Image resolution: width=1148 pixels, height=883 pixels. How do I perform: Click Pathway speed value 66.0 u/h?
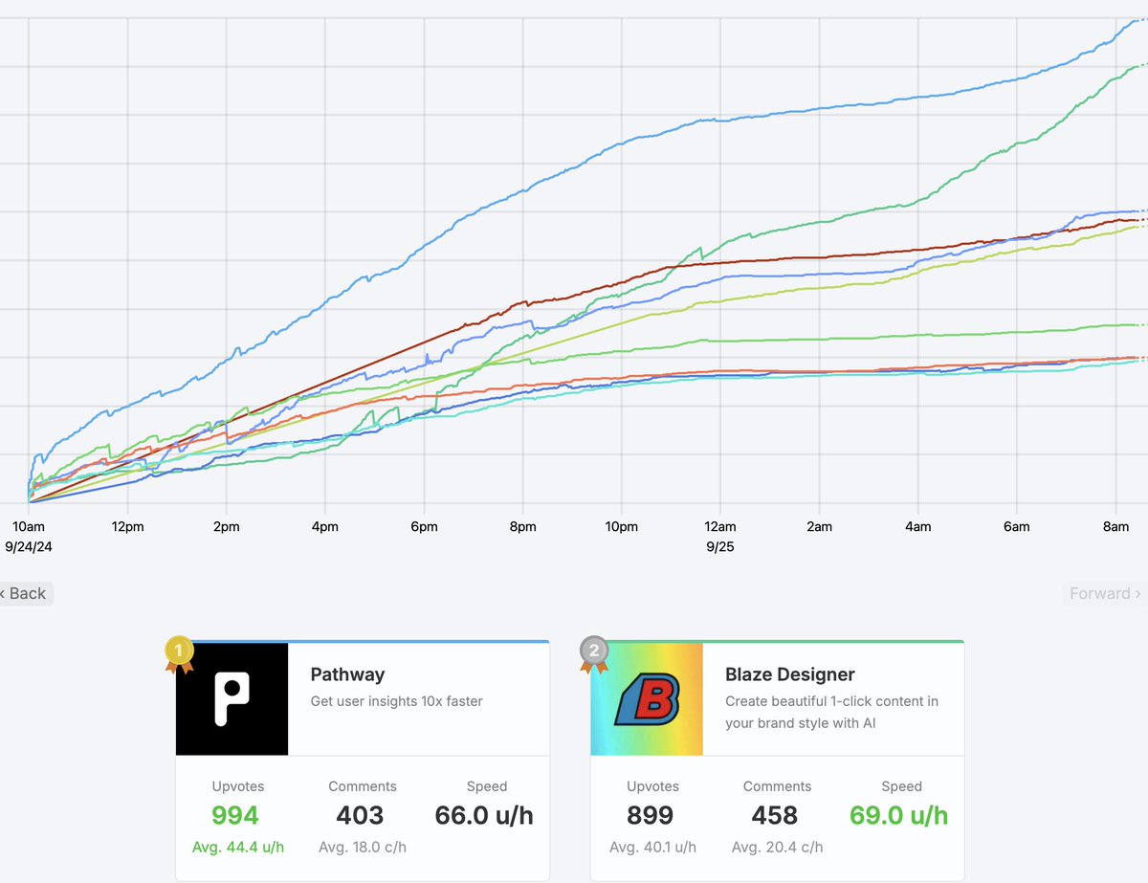[x=484, y=816]
